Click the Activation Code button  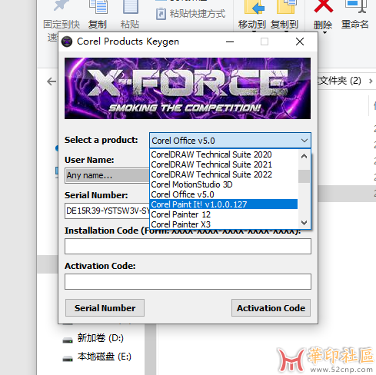(271, 308)
